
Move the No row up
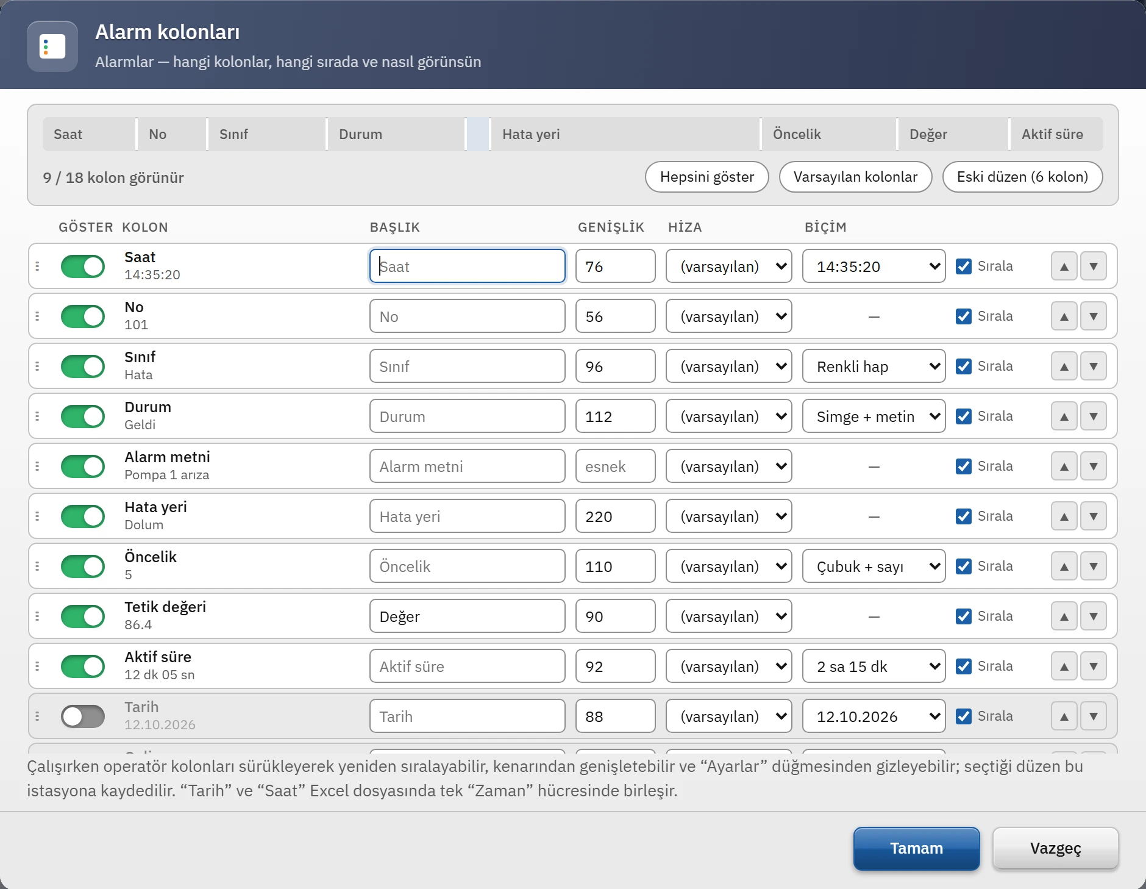tap(1064, 316)
